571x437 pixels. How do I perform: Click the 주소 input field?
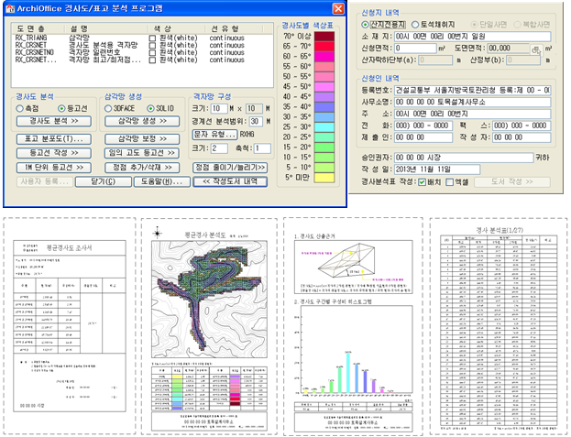click(473, 114)
